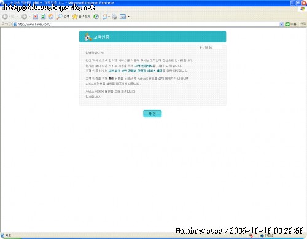
Task: Go forward with the Forward arrow button
Action: click(x=24, y=17)
